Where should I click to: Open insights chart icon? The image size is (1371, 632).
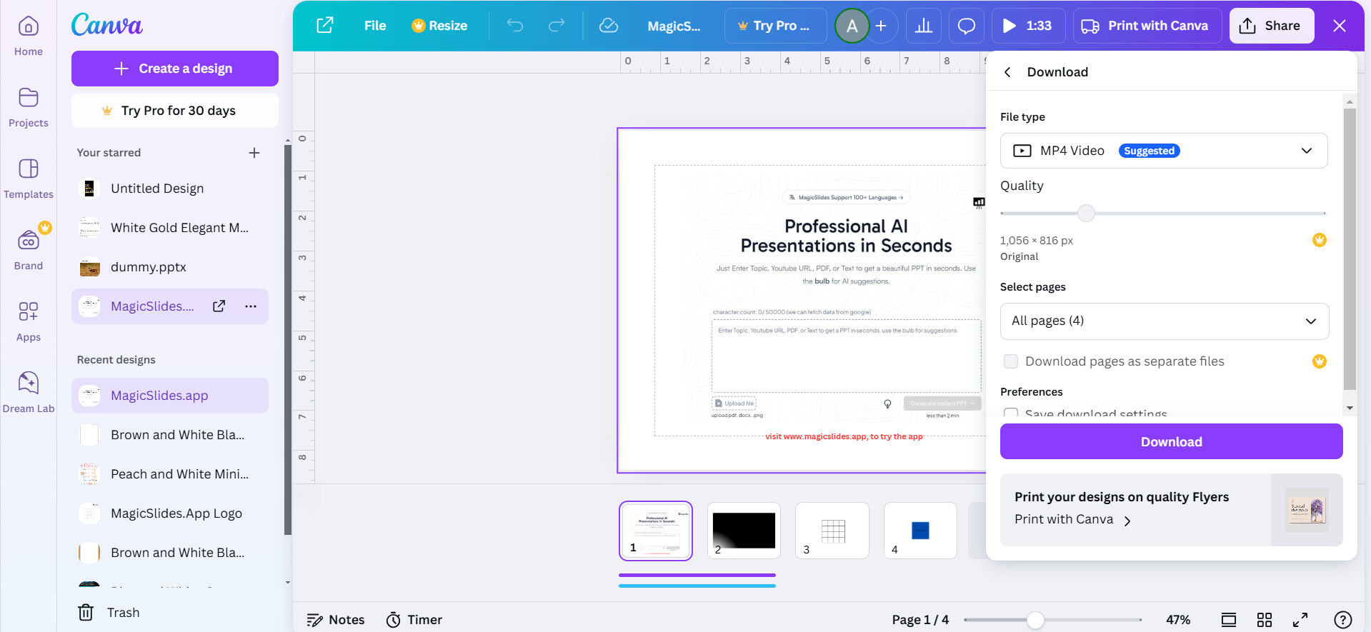pyautogui.click(x=924, y=26)
